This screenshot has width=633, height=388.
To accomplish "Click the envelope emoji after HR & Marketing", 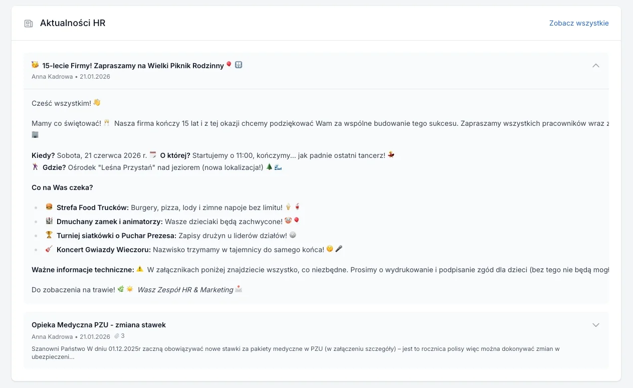I will 239,289.
